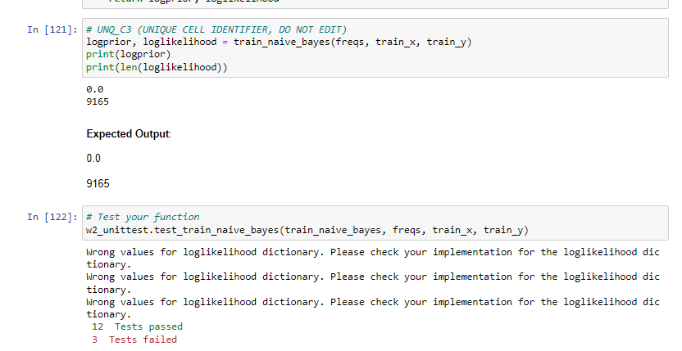Click the expected 9165 value in markdown

click(98, 185)
